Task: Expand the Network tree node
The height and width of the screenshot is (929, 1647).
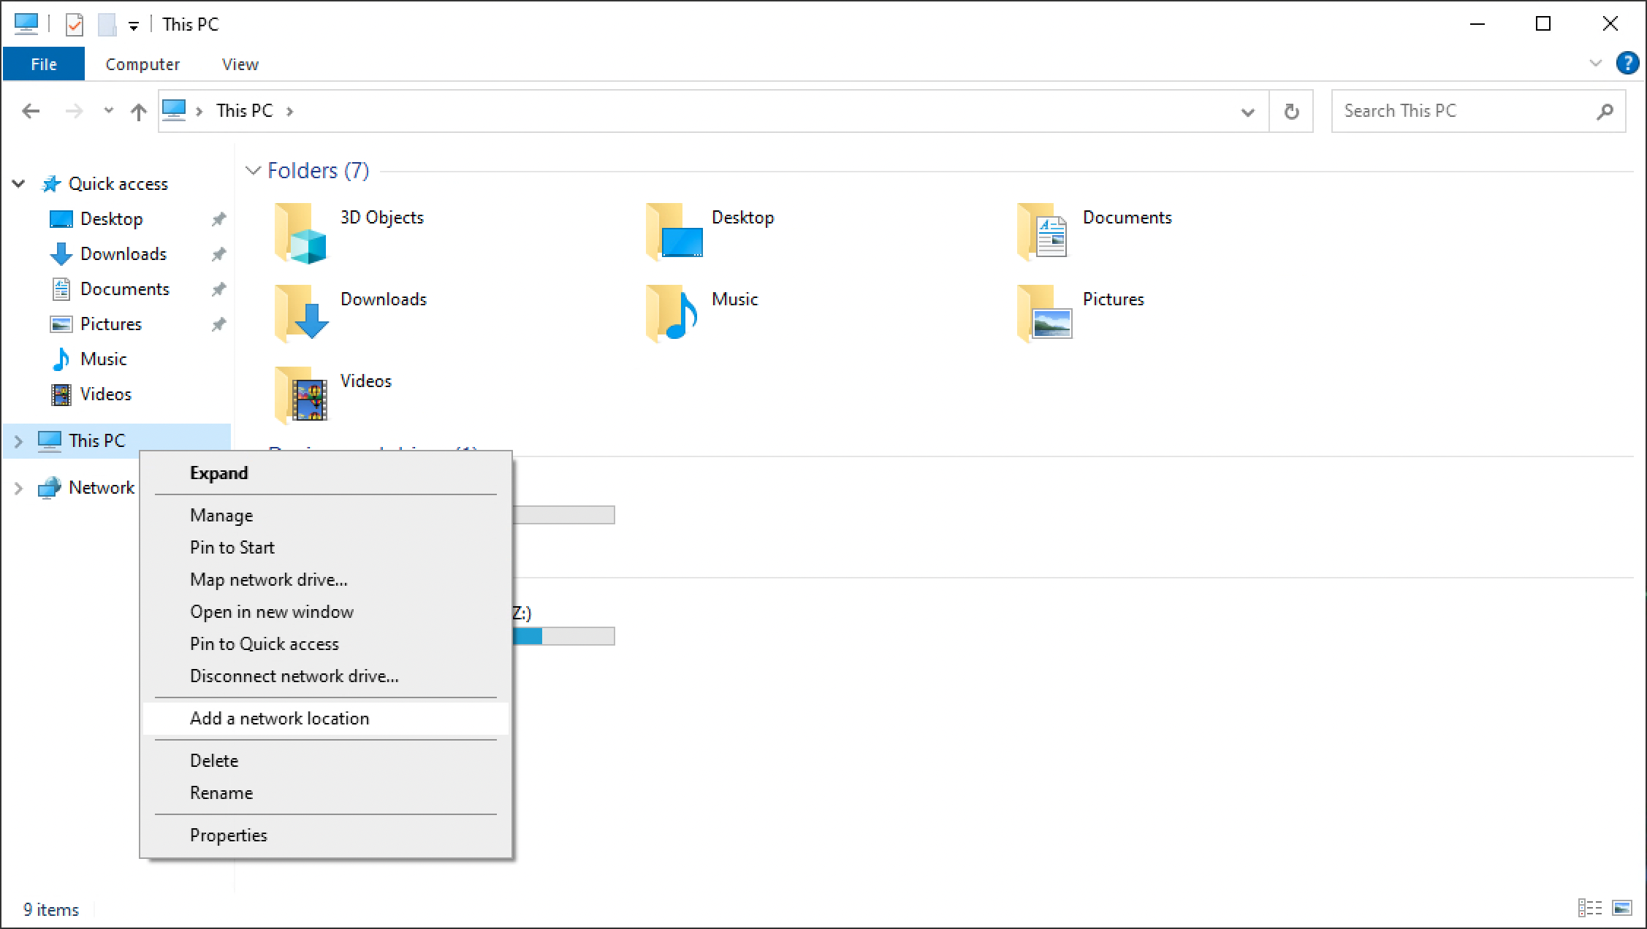Action: (x=18, y=488)
